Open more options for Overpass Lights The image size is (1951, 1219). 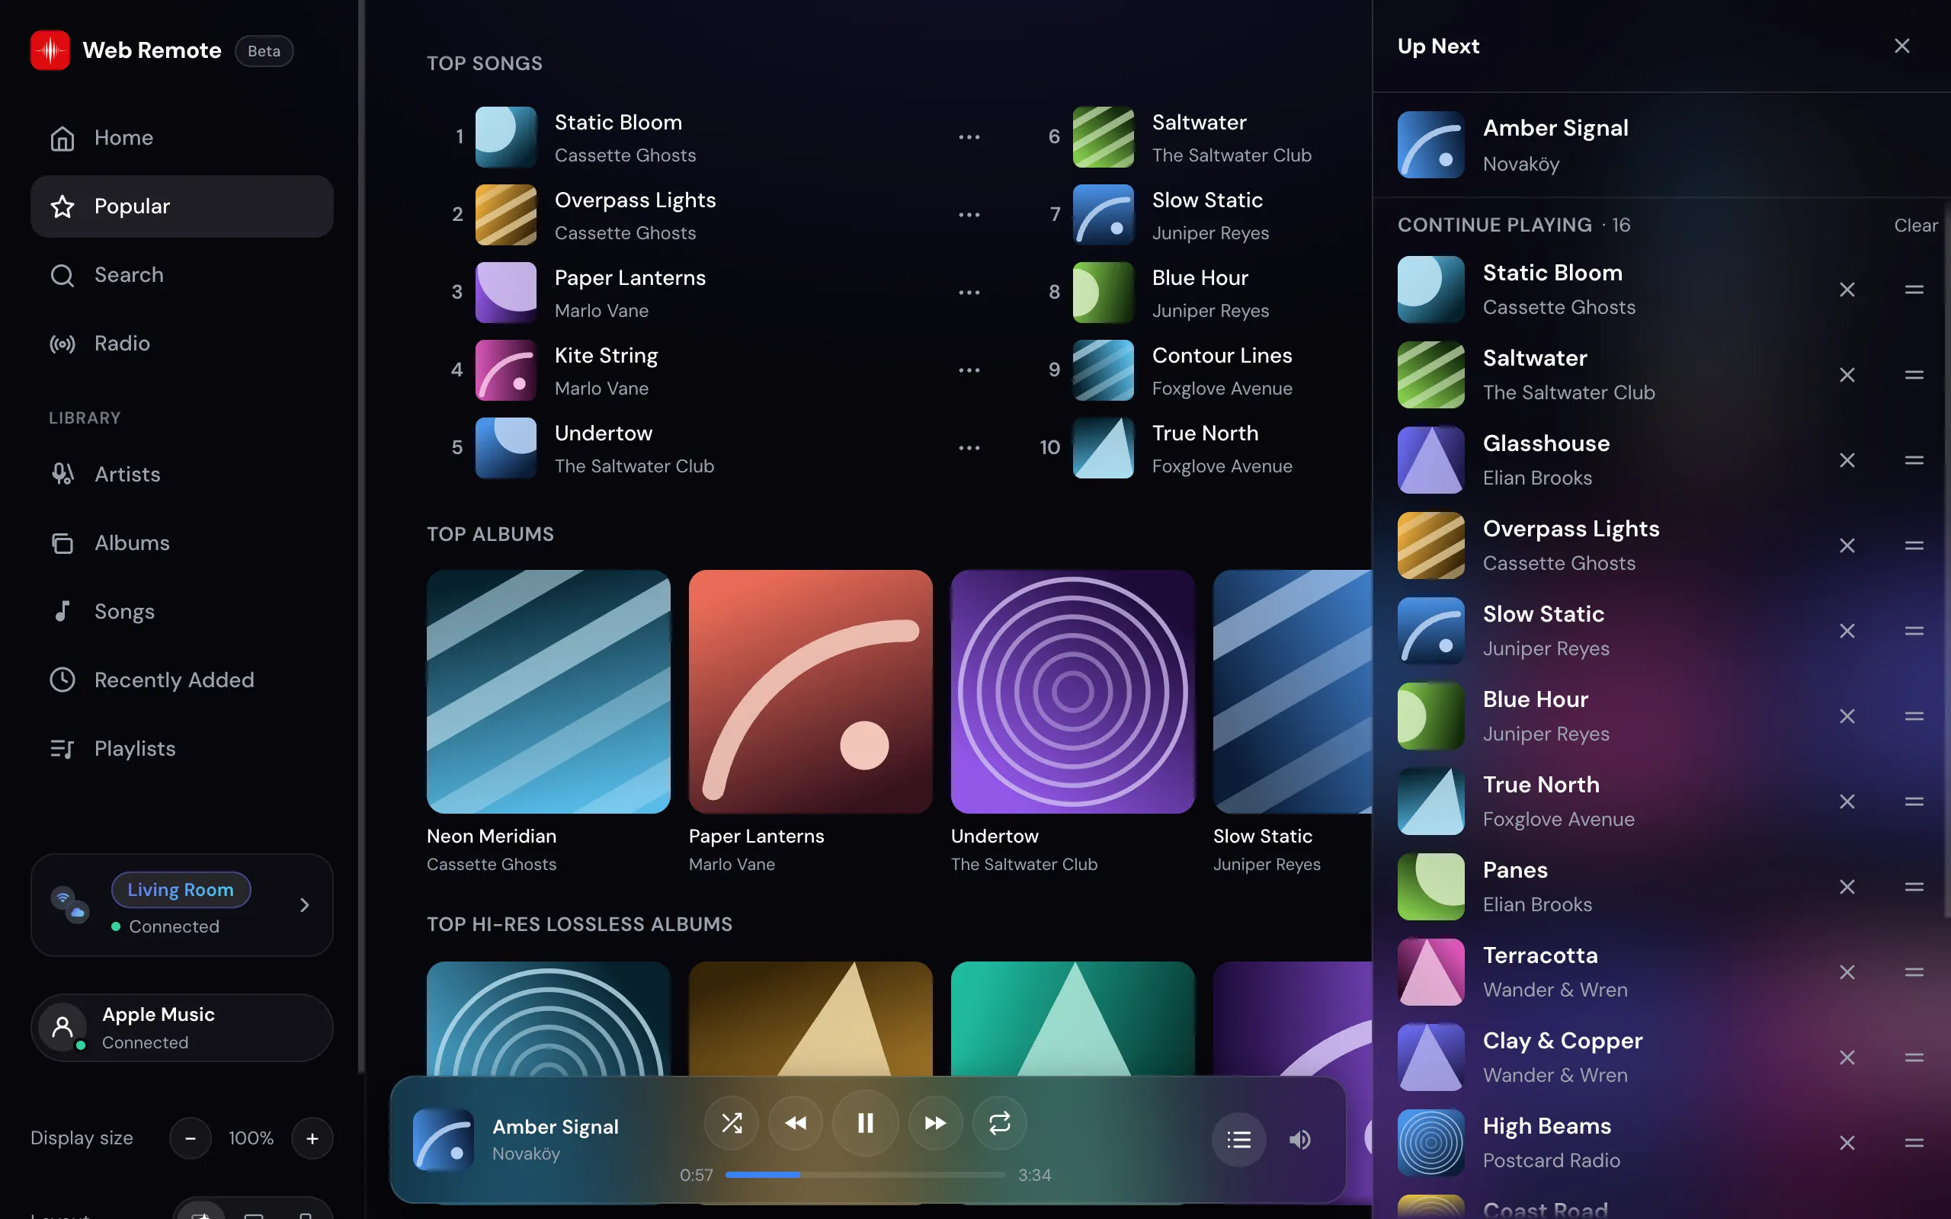[x=969, y=214]
